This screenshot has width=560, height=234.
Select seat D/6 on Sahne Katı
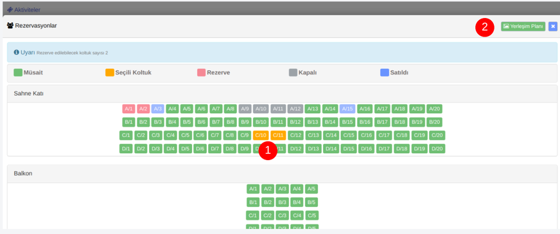click(200, 148)
